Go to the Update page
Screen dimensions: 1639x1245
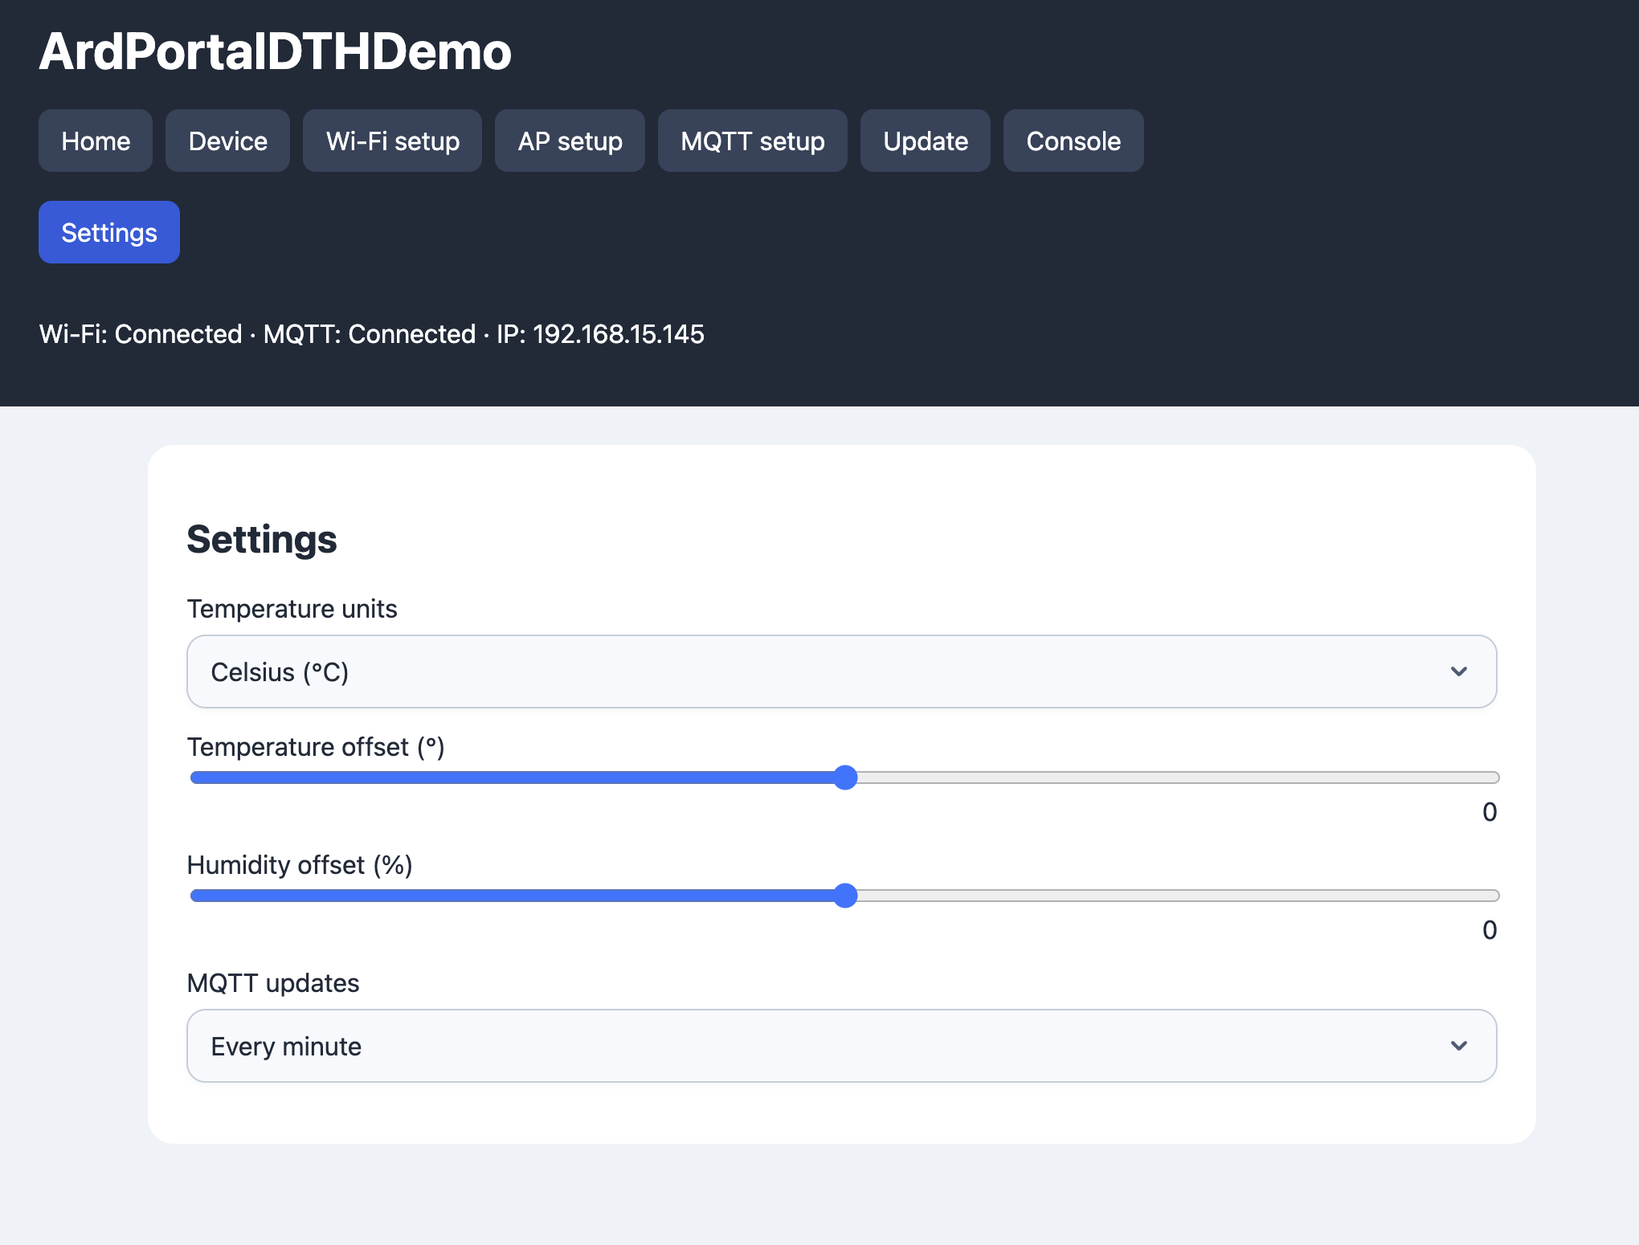(x=926, y=141)
